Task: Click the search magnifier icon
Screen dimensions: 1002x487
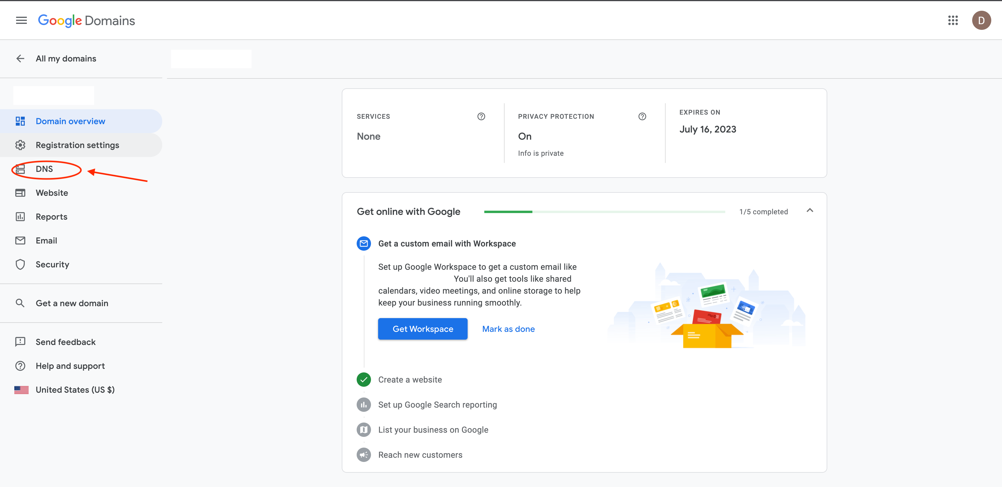Action: pos(20,303)
